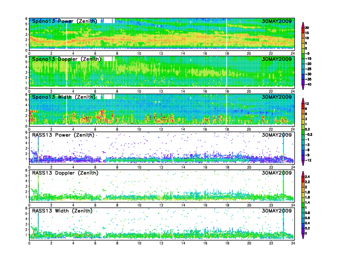This screenshot has width=338, height=261.
Task: Click the "0.6" label on the bottom colorbar
Action: pos(307,218)
